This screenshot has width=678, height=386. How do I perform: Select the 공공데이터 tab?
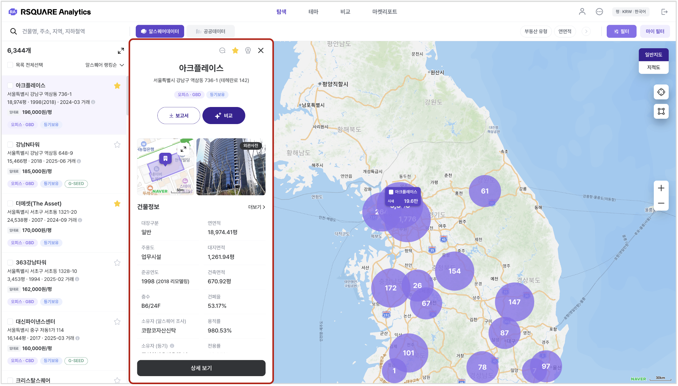(211, 31)
